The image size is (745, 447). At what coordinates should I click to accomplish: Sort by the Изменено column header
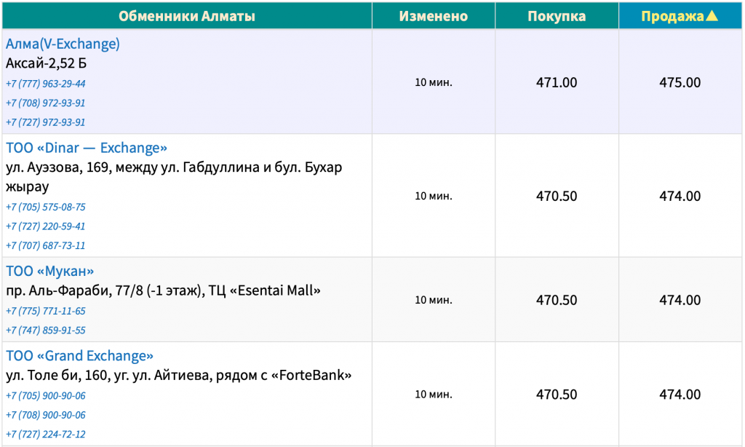point(434,16)
